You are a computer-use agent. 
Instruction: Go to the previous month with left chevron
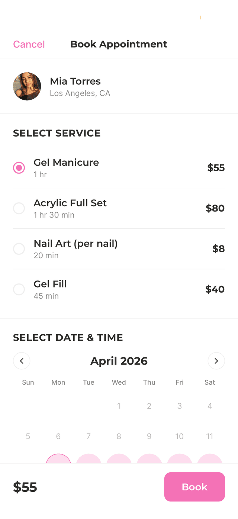point(22,361)
